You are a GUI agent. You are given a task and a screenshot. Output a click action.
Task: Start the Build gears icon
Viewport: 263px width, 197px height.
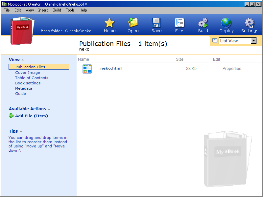(x=203, y=23)
